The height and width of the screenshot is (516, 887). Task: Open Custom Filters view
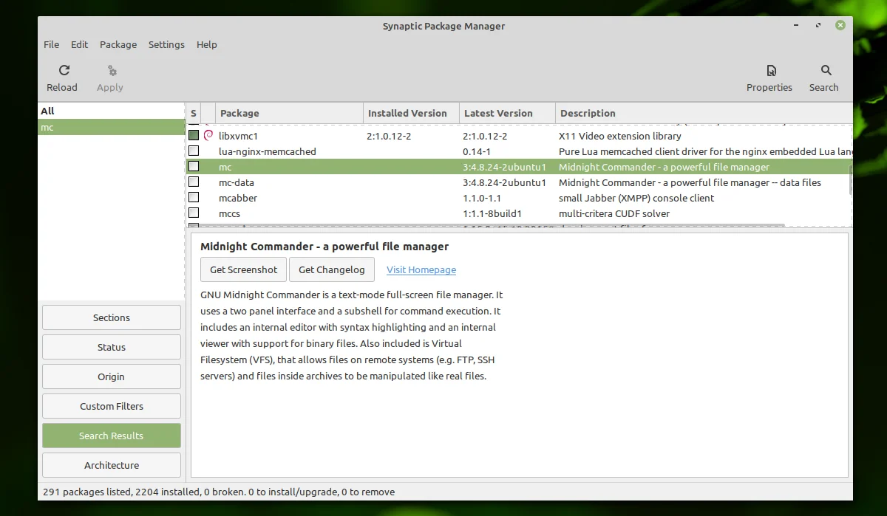click(112, 406)
